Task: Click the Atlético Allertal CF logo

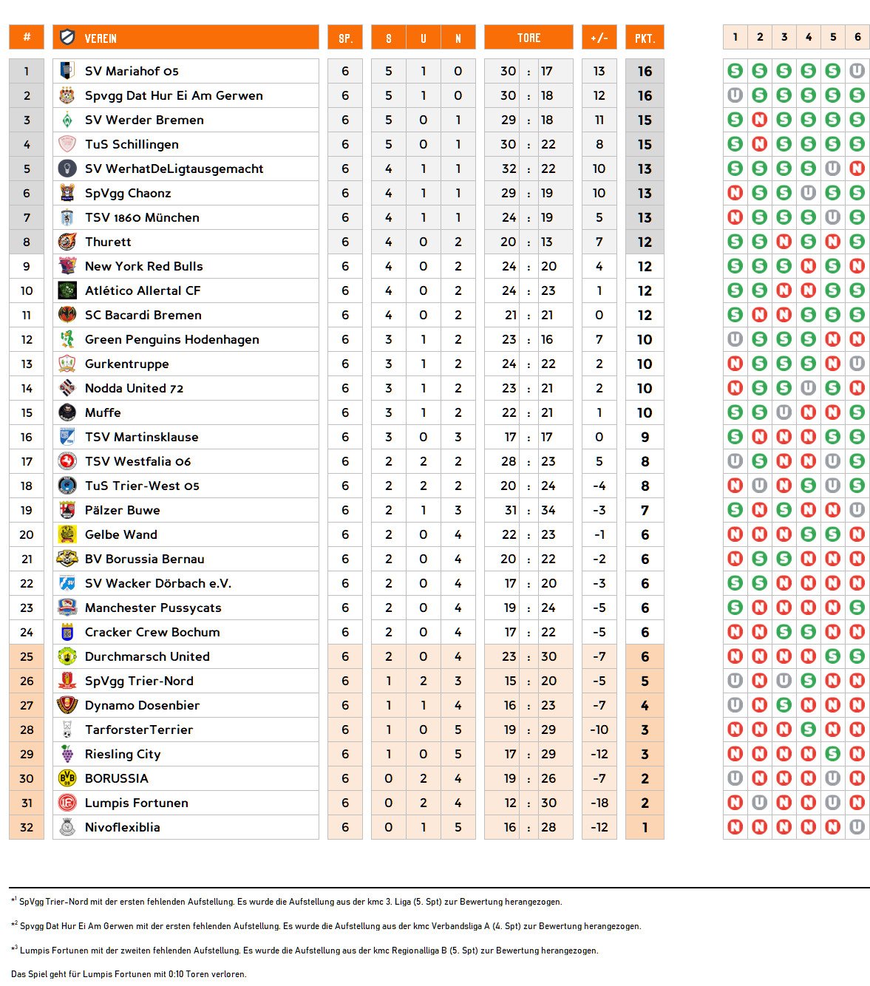Action: 67,290
